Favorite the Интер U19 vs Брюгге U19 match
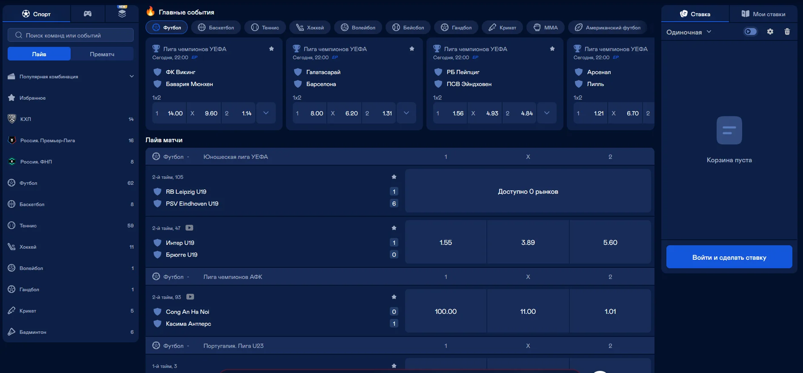The height and width of the screenshot is (373, 803). coord(394,228)
